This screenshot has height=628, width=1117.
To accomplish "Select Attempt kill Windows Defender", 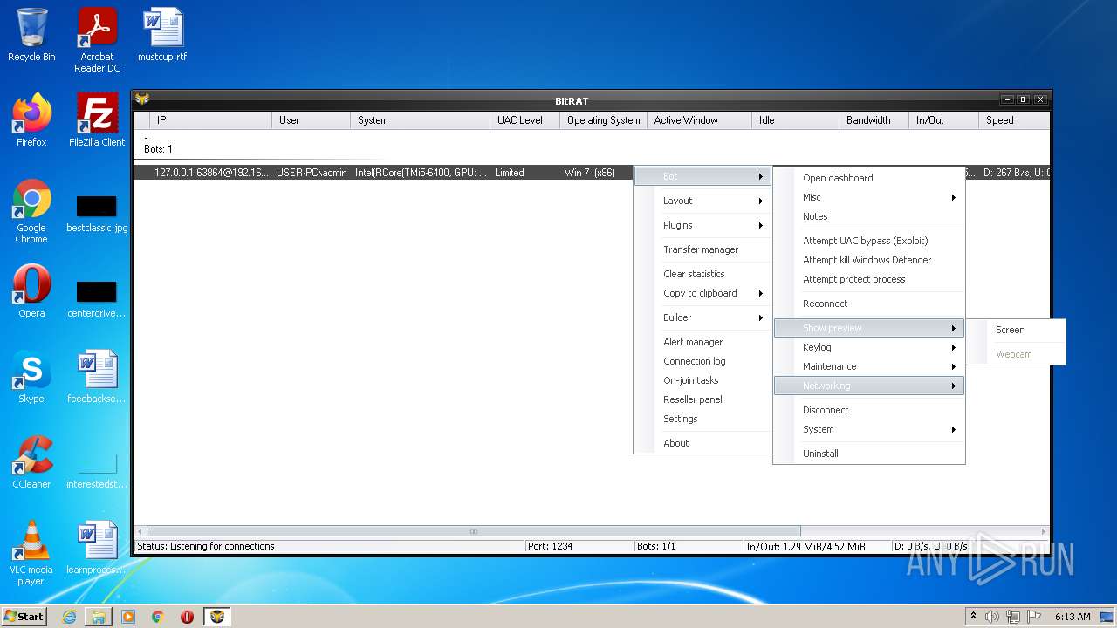I will pyautogui.click(x=869, y=260).
